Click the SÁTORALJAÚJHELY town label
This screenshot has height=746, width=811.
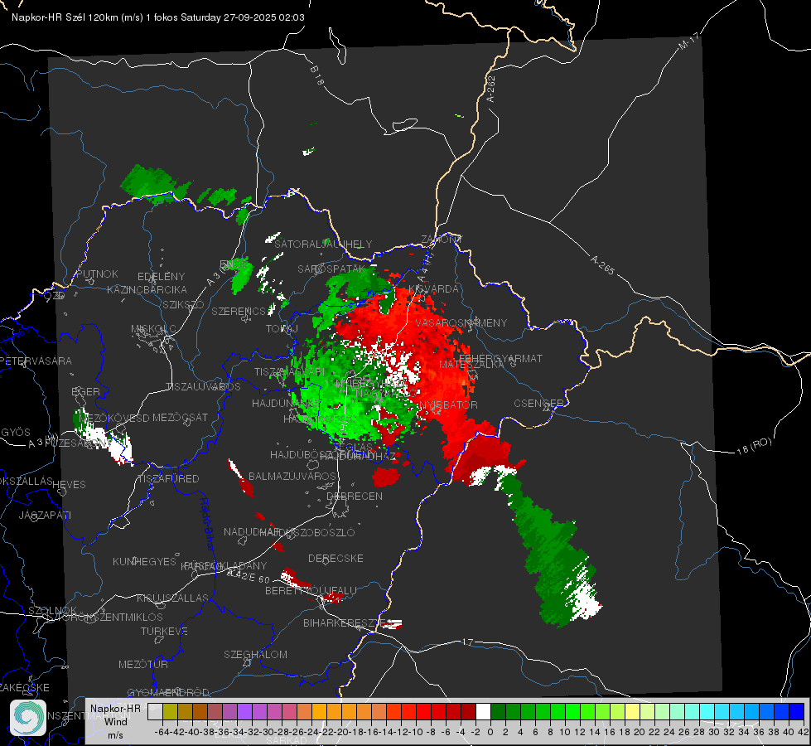click(323, 244)
